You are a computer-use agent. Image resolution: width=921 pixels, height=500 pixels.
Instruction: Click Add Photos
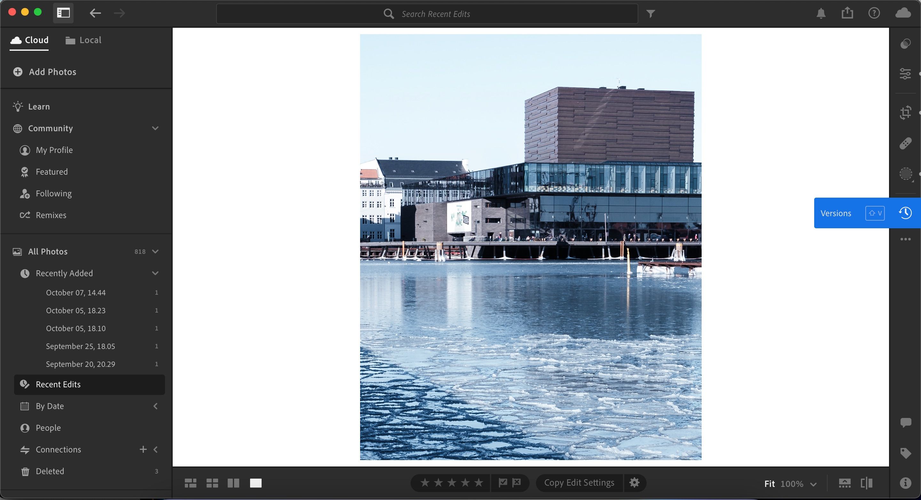[45, 72]
